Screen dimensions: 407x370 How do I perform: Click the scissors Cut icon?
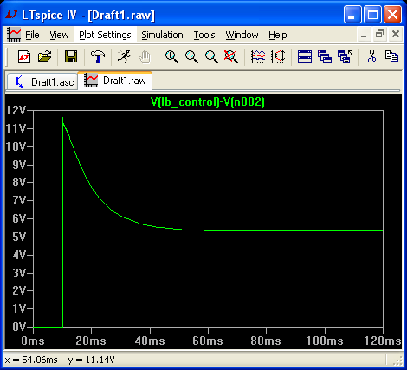pos(371,56)
